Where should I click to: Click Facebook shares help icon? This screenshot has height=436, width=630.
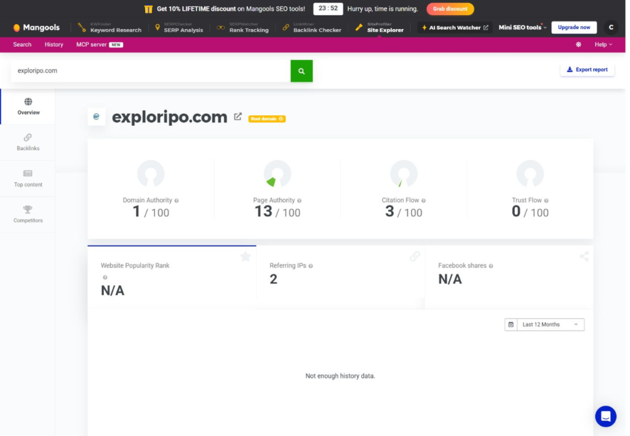coord(491,266)
